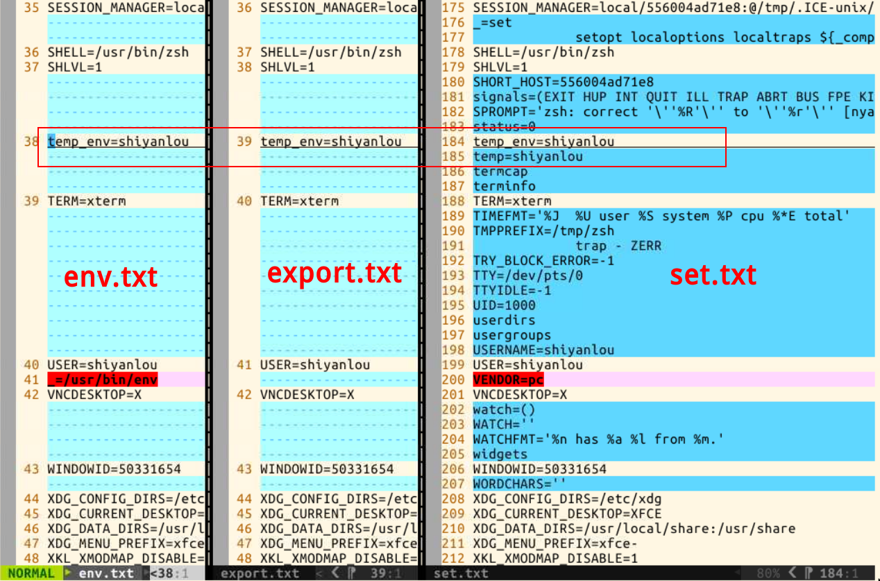Click the 80% scroll percentage indicator
The image size is (880, 581).
click(x=768, y=573)
